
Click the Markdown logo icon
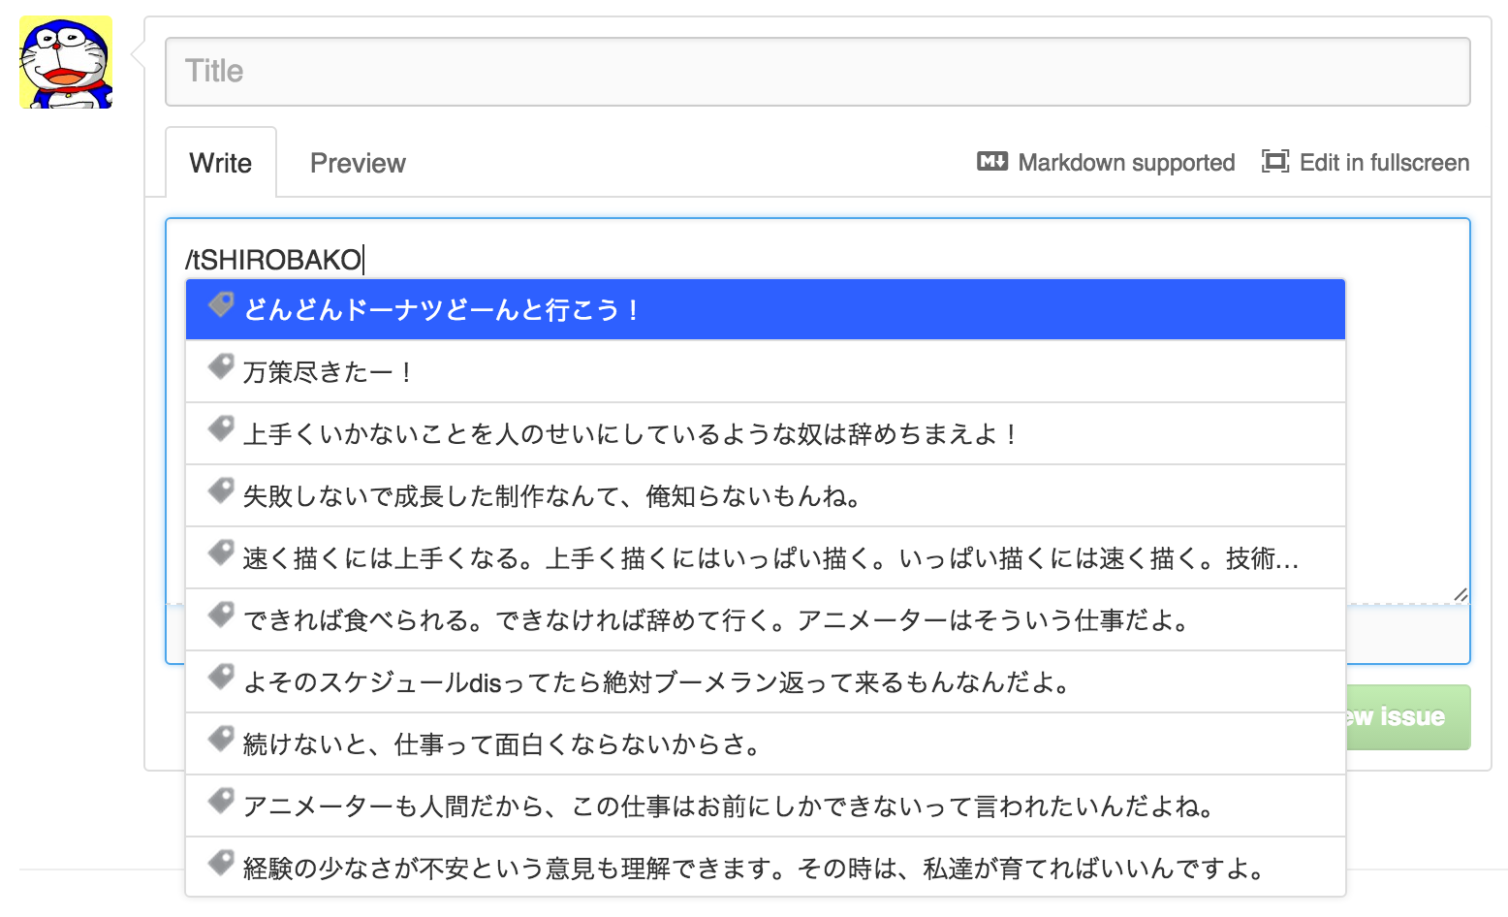click(992, 161)
